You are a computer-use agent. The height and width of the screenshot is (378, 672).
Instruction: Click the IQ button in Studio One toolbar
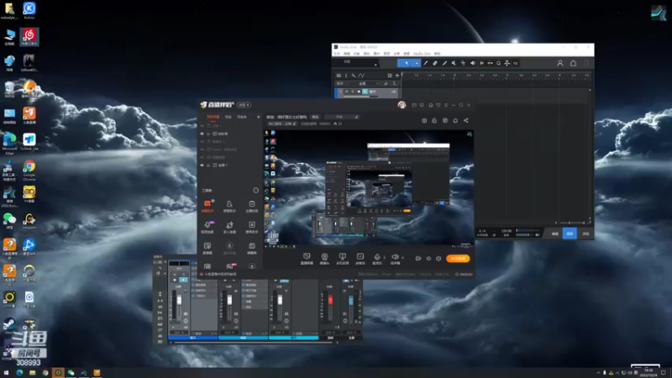click(516, 63)
